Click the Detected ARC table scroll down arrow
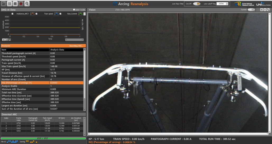Image resolution: width=272 pixels, height=144 pixels. (85, 135)
